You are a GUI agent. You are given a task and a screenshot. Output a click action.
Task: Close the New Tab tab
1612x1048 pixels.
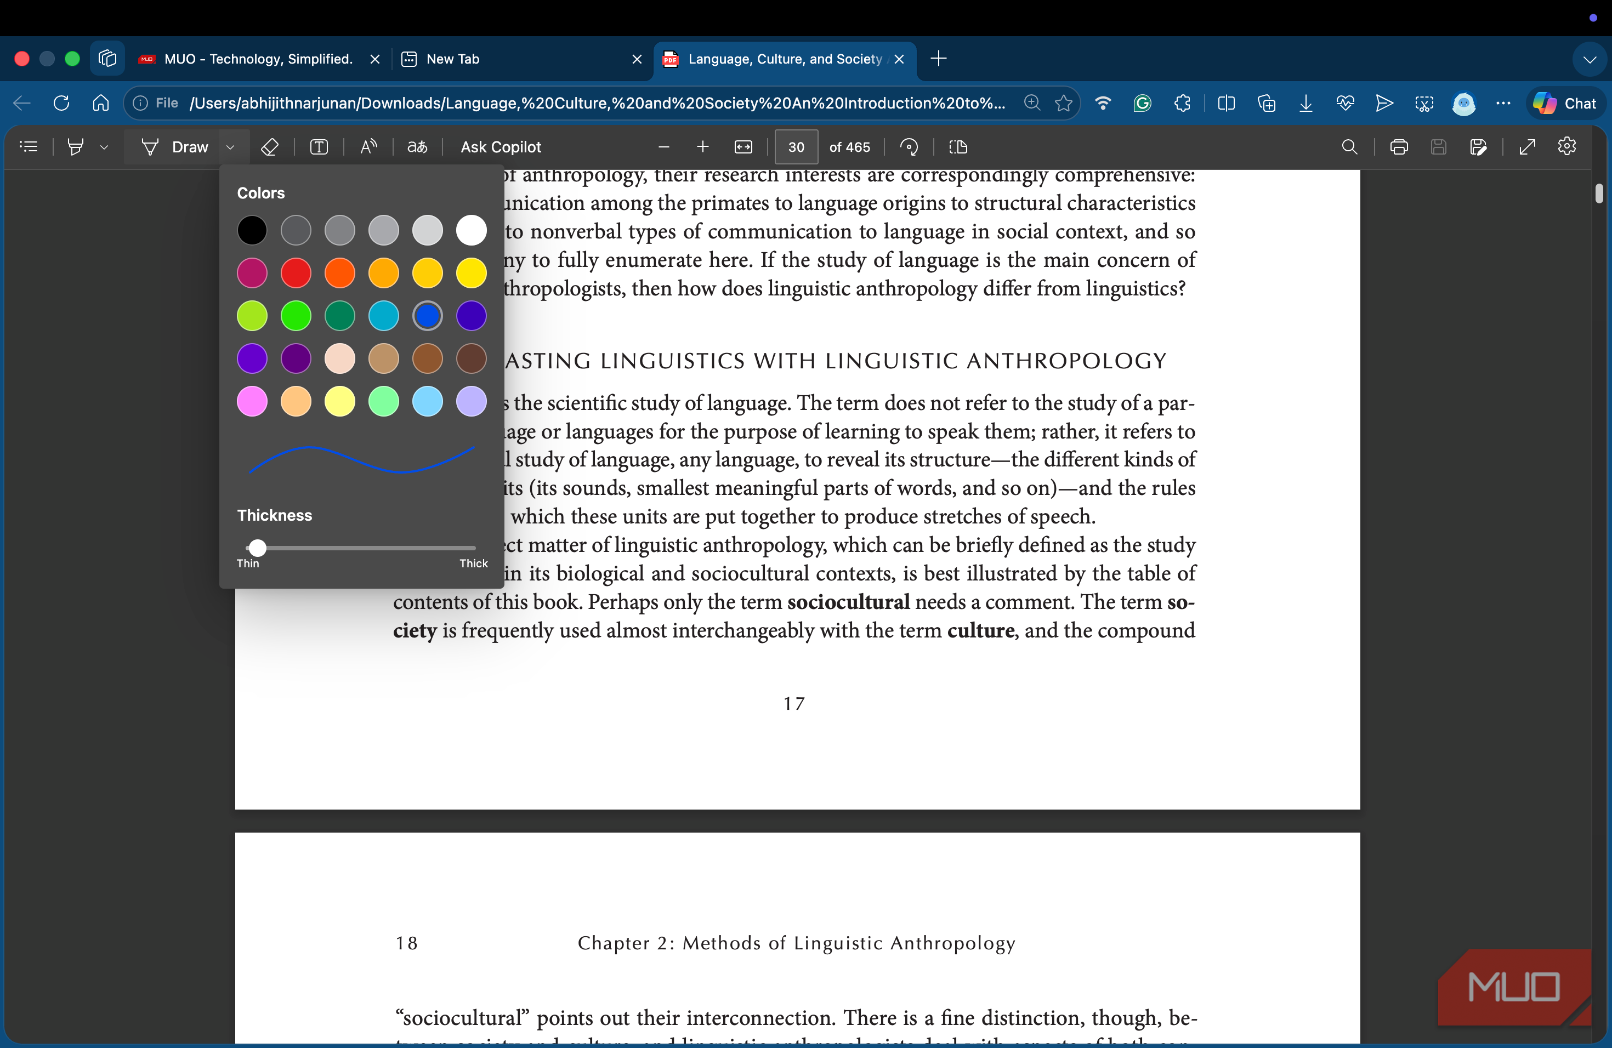coord(637,59)
